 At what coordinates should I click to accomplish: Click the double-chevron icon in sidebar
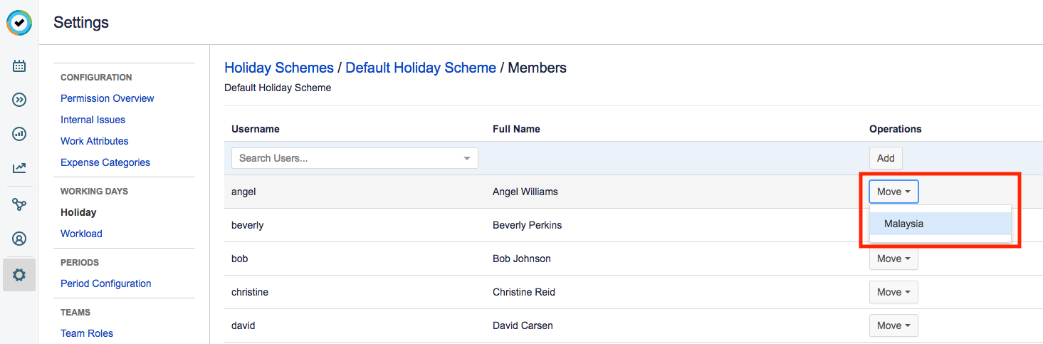click(x=19, y=100)
